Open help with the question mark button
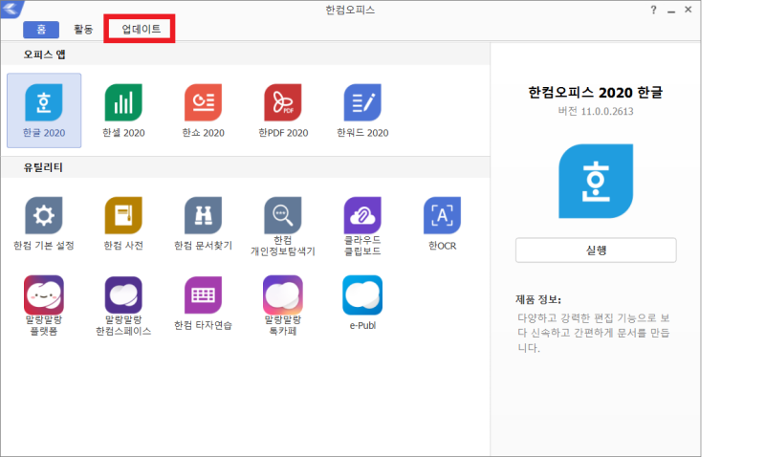This screenshot has height=457, width=765. [653, 10]
